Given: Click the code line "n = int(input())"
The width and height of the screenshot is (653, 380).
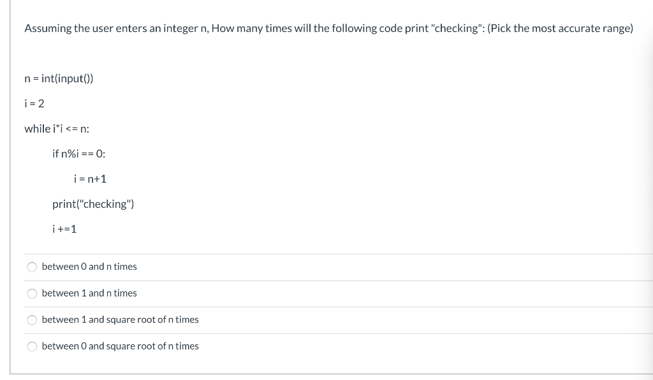Looking at the screenshot, I should point(59,78).
